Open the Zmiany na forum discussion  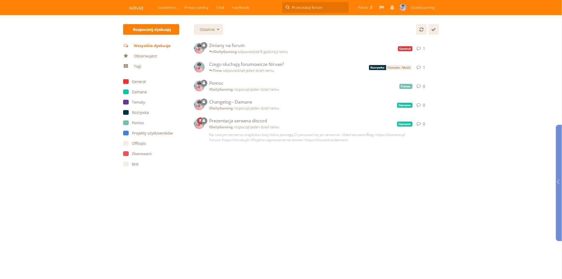tap(227, 46)
